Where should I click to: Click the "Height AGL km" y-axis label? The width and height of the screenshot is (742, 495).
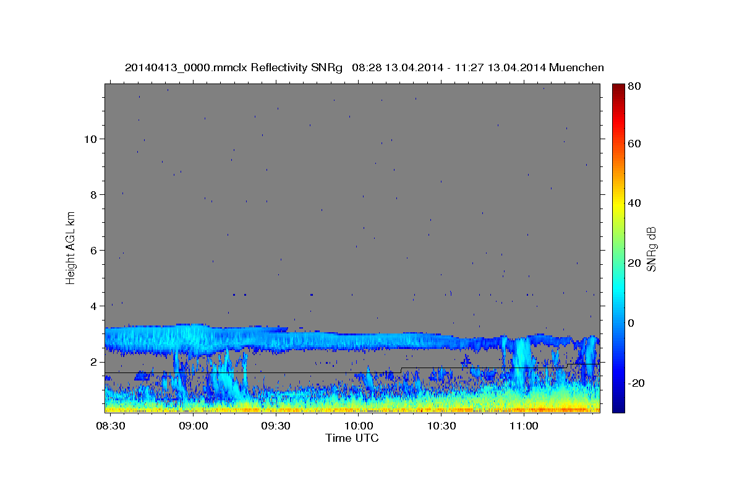coord(70,247)
